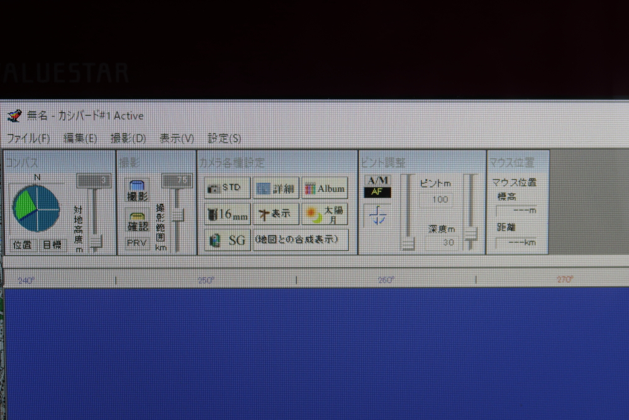Click the 確認 preview icon button
Screen dimensions: 629x420
(x=138, y=221)
